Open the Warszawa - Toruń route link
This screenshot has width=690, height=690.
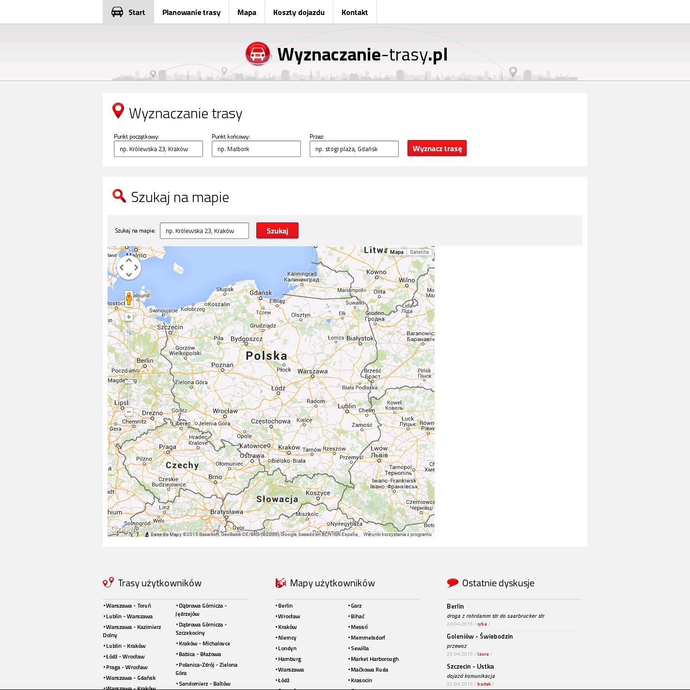click(128, 606)
